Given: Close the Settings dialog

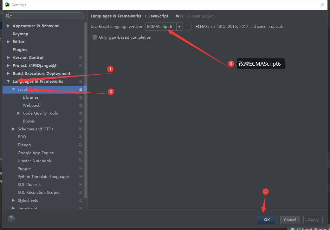Looking at the screenshot, I should pos(323,5).
